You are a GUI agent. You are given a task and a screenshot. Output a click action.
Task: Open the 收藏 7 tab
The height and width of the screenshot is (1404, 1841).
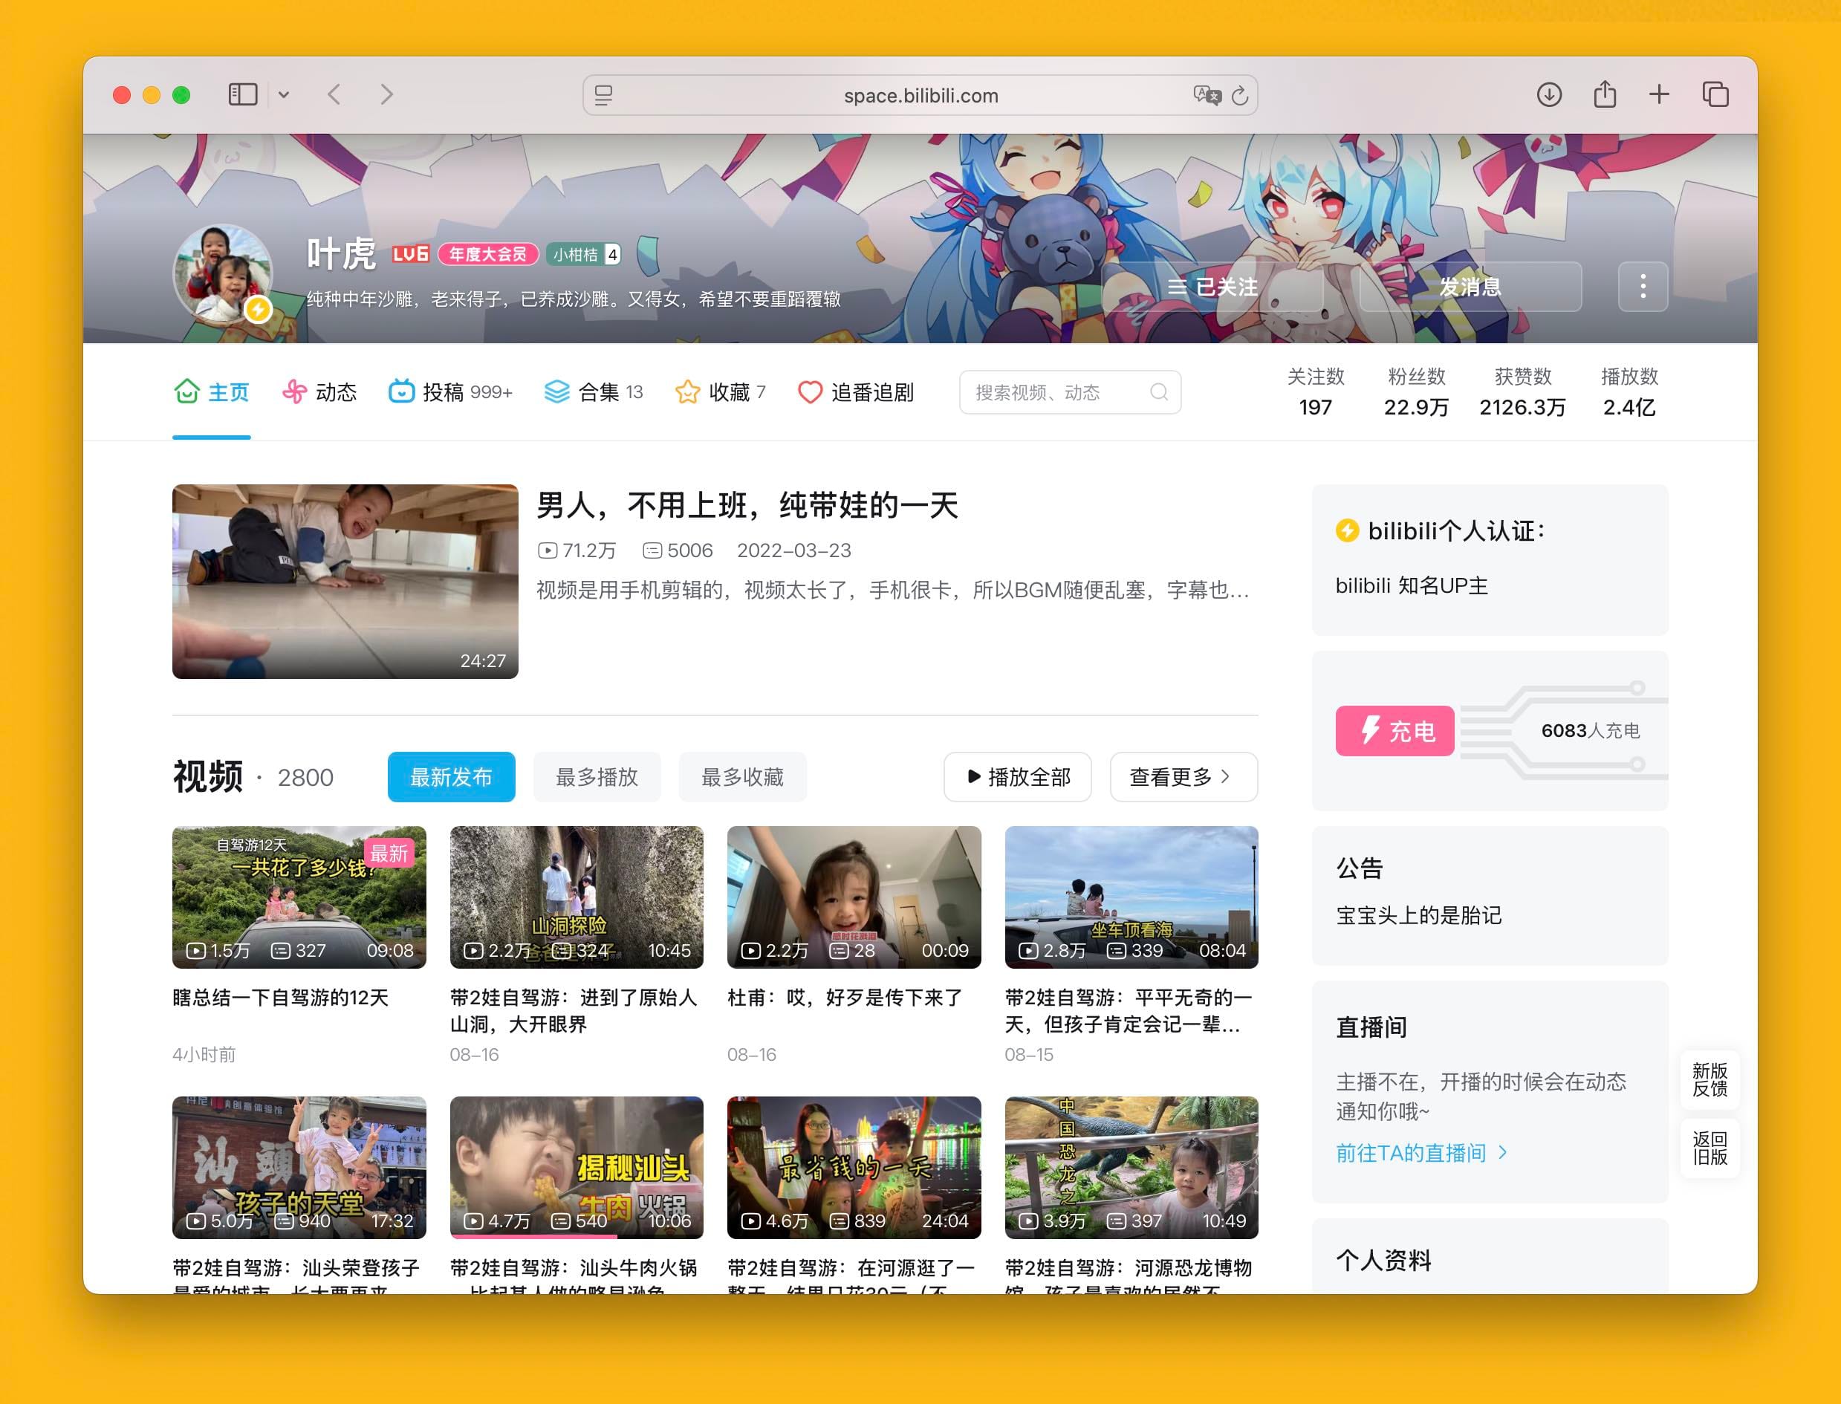point(721,392)
